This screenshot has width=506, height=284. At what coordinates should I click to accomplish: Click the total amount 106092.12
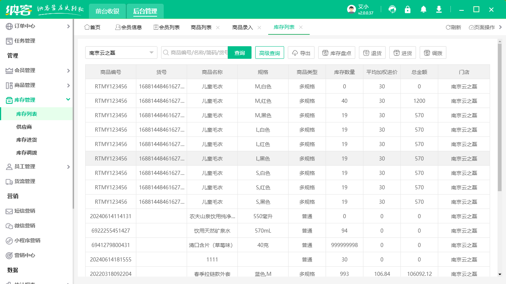pos(419,274)
